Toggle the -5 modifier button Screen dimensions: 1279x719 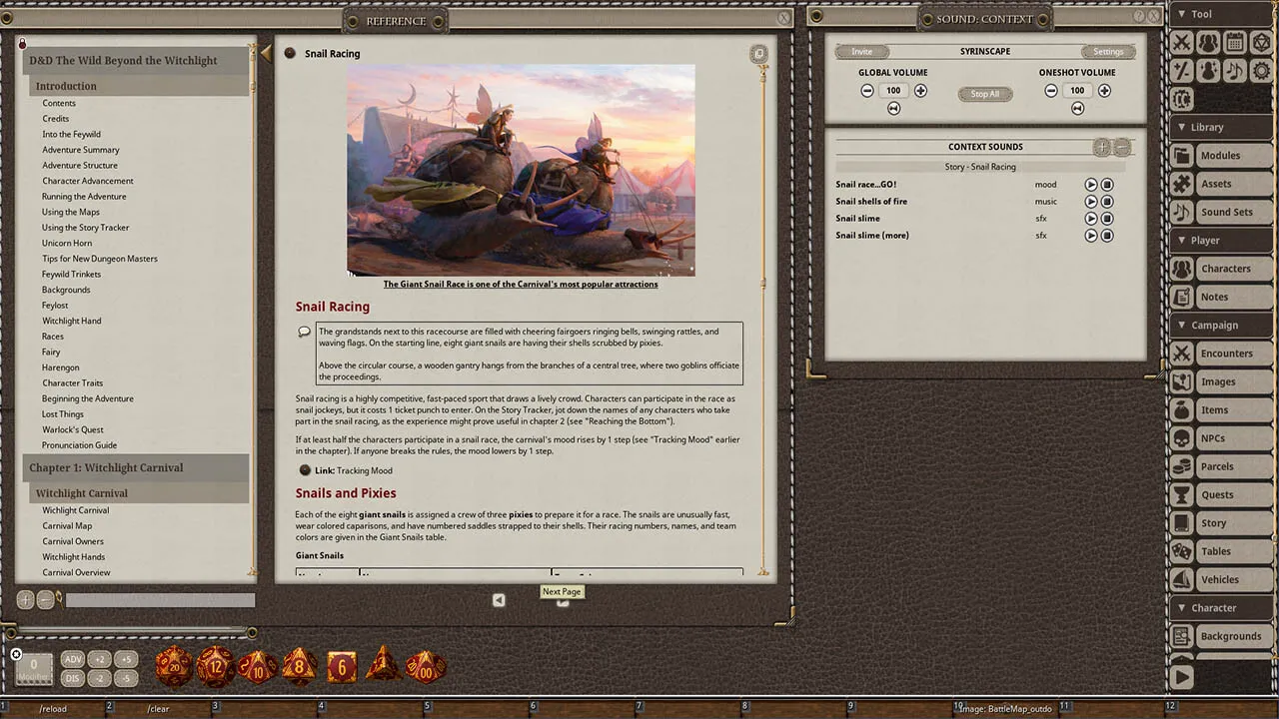click(125, 678)
